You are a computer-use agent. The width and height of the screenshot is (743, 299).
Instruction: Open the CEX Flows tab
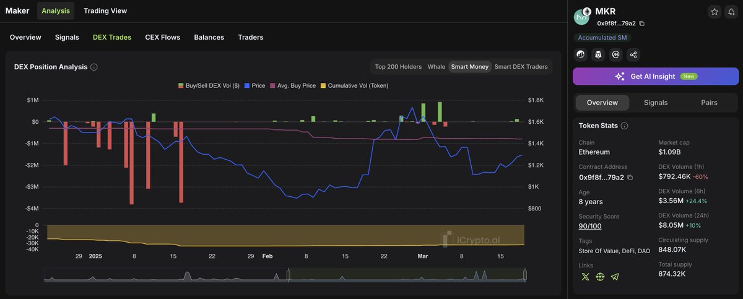[x=163, y=37]
